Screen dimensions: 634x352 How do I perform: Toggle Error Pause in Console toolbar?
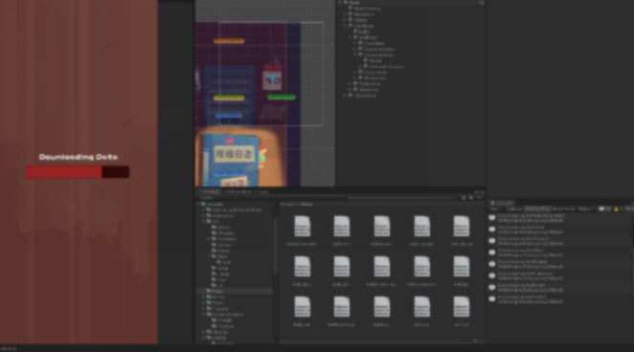[564, 209]
